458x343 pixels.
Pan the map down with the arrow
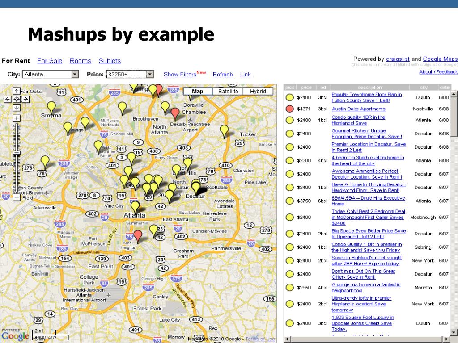pyautogui.click(x=17, y=108)
